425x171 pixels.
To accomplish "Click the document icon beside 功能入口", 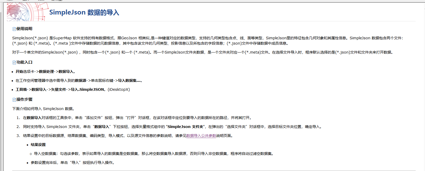I will point(14,63).
